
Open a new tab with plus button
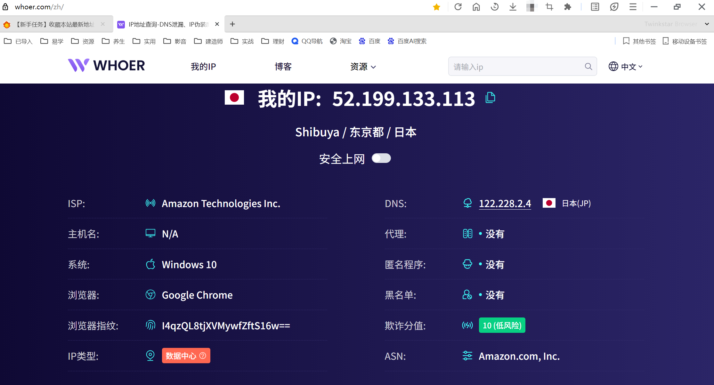pos(232,24)
